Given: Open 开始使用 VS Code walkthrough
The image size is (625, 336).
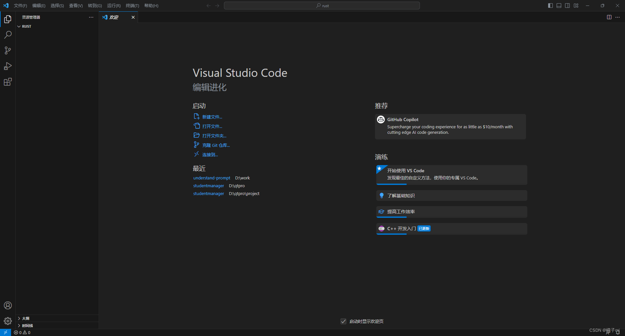Looking at the screenshot, I should (x=452, y=175).
